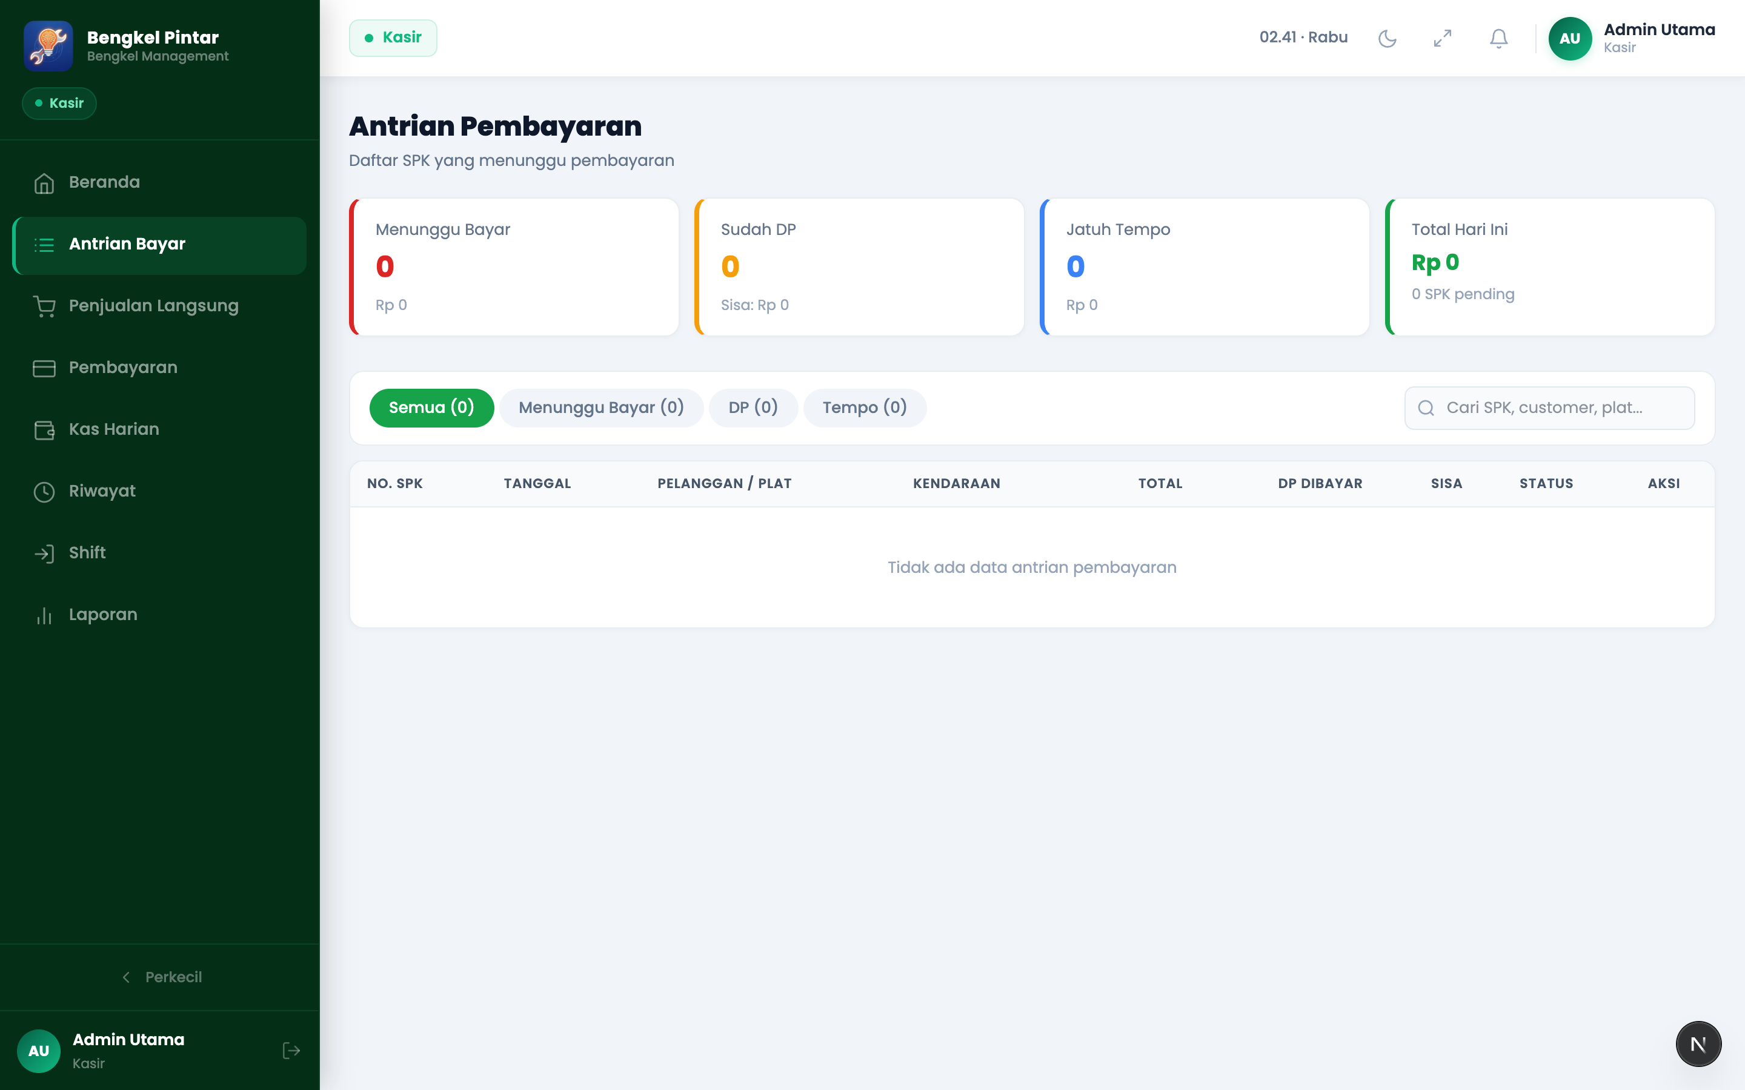
Task: Show the Tempo (0) filter
Action: coord(865,408)
